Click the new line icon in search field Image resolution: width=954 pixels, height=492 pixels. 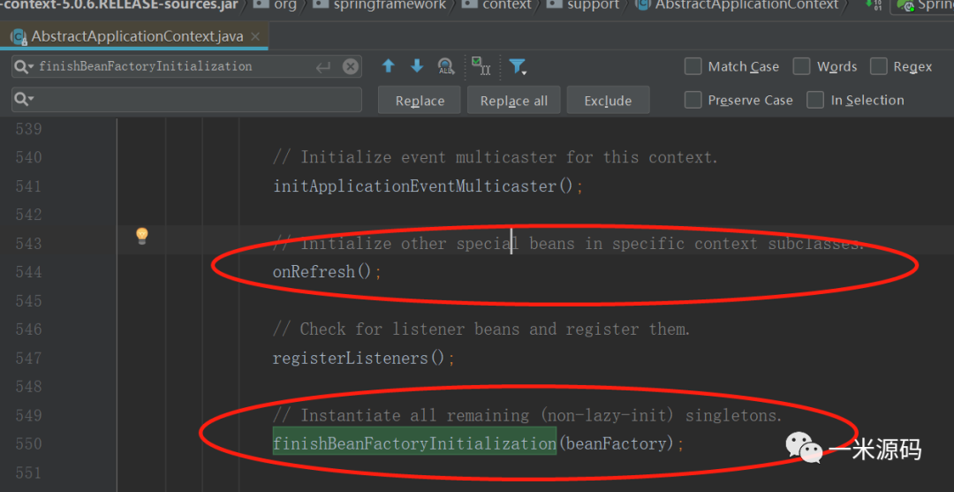click(322, 67)
